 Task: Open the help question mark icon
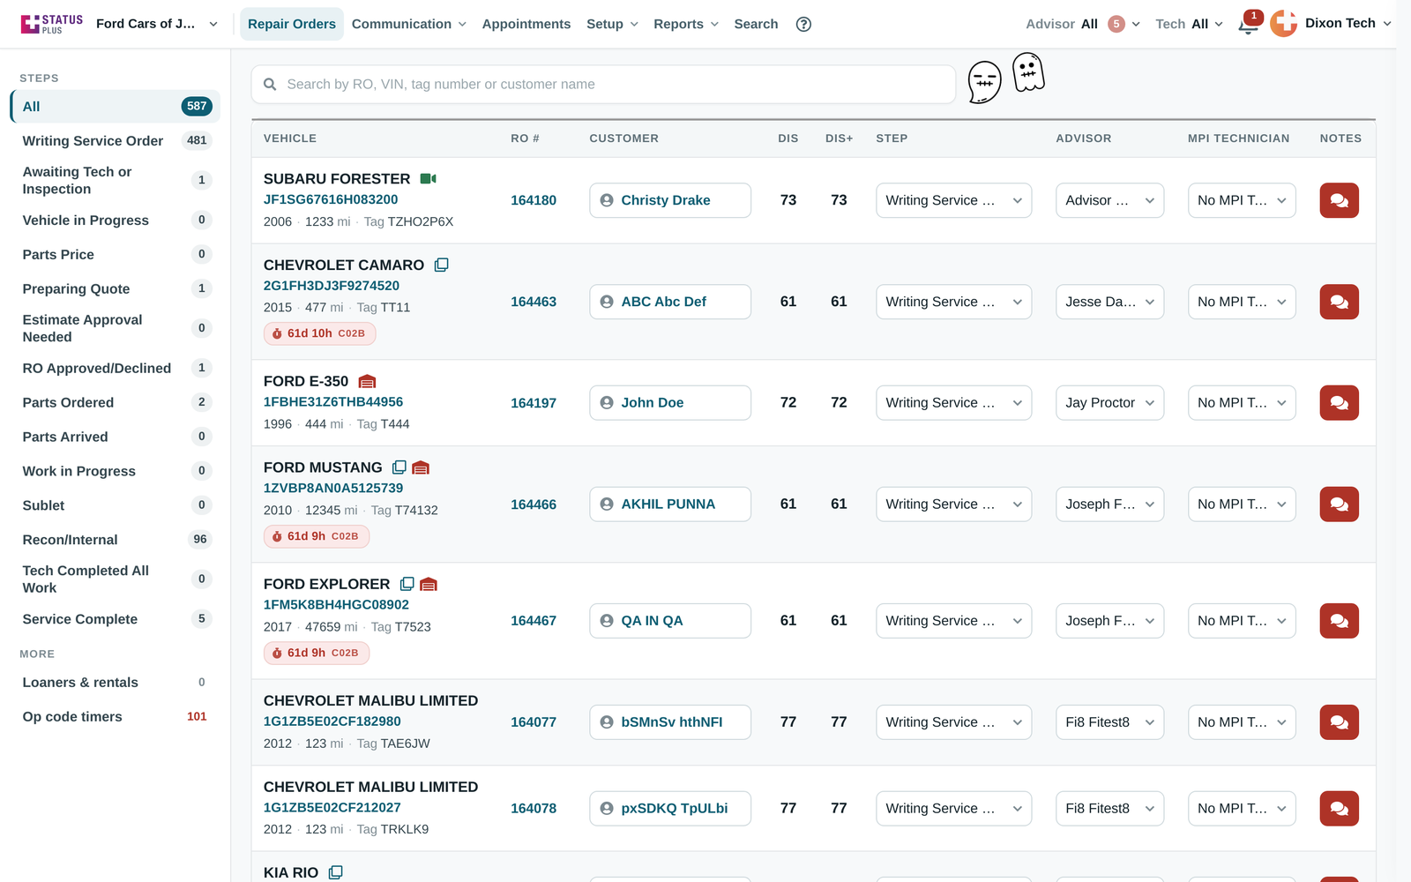[x=803, y=24]
